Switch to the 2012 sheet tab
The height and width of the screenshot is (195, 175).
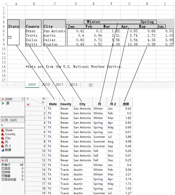point(74,85)
